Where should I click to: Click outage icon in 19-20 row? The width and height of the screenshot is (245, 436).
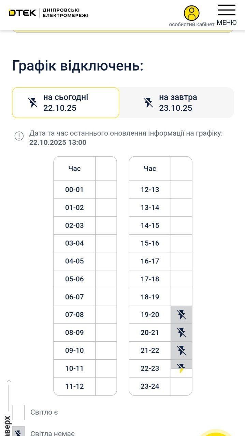click(x=182, y=315)
